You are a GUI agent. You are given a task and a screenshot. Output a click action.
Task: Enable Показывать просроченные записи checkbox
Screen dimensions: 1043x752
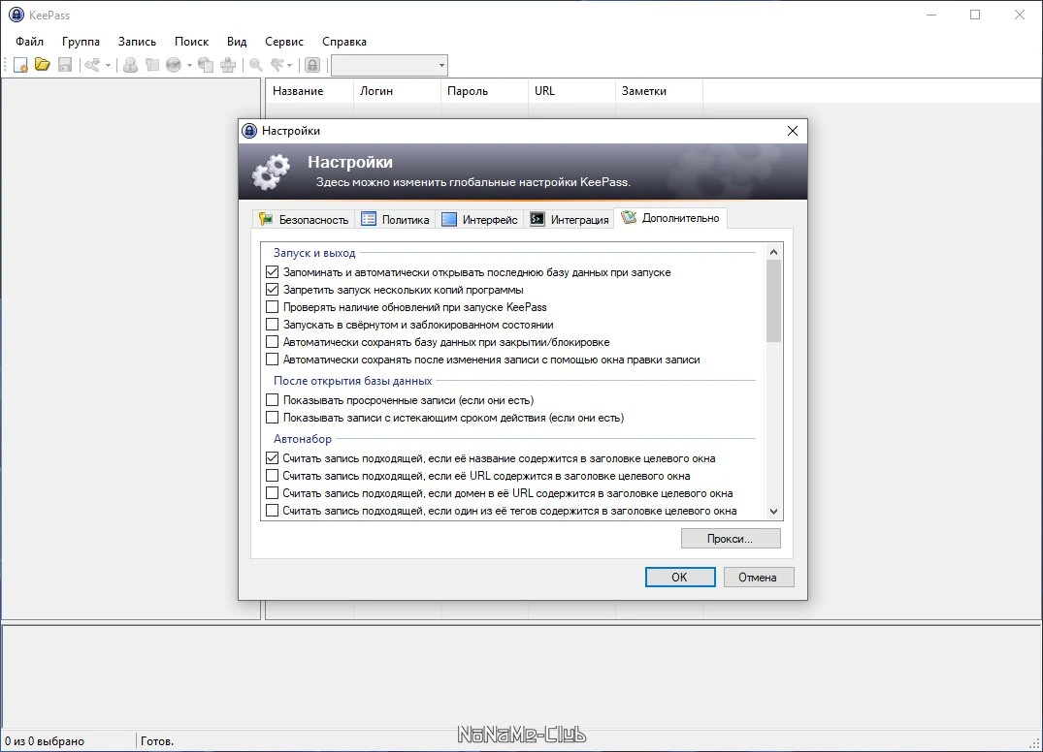(272, 400)
